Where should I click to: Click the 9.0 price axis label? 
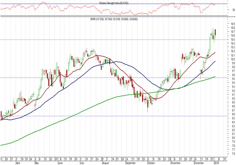233,99
